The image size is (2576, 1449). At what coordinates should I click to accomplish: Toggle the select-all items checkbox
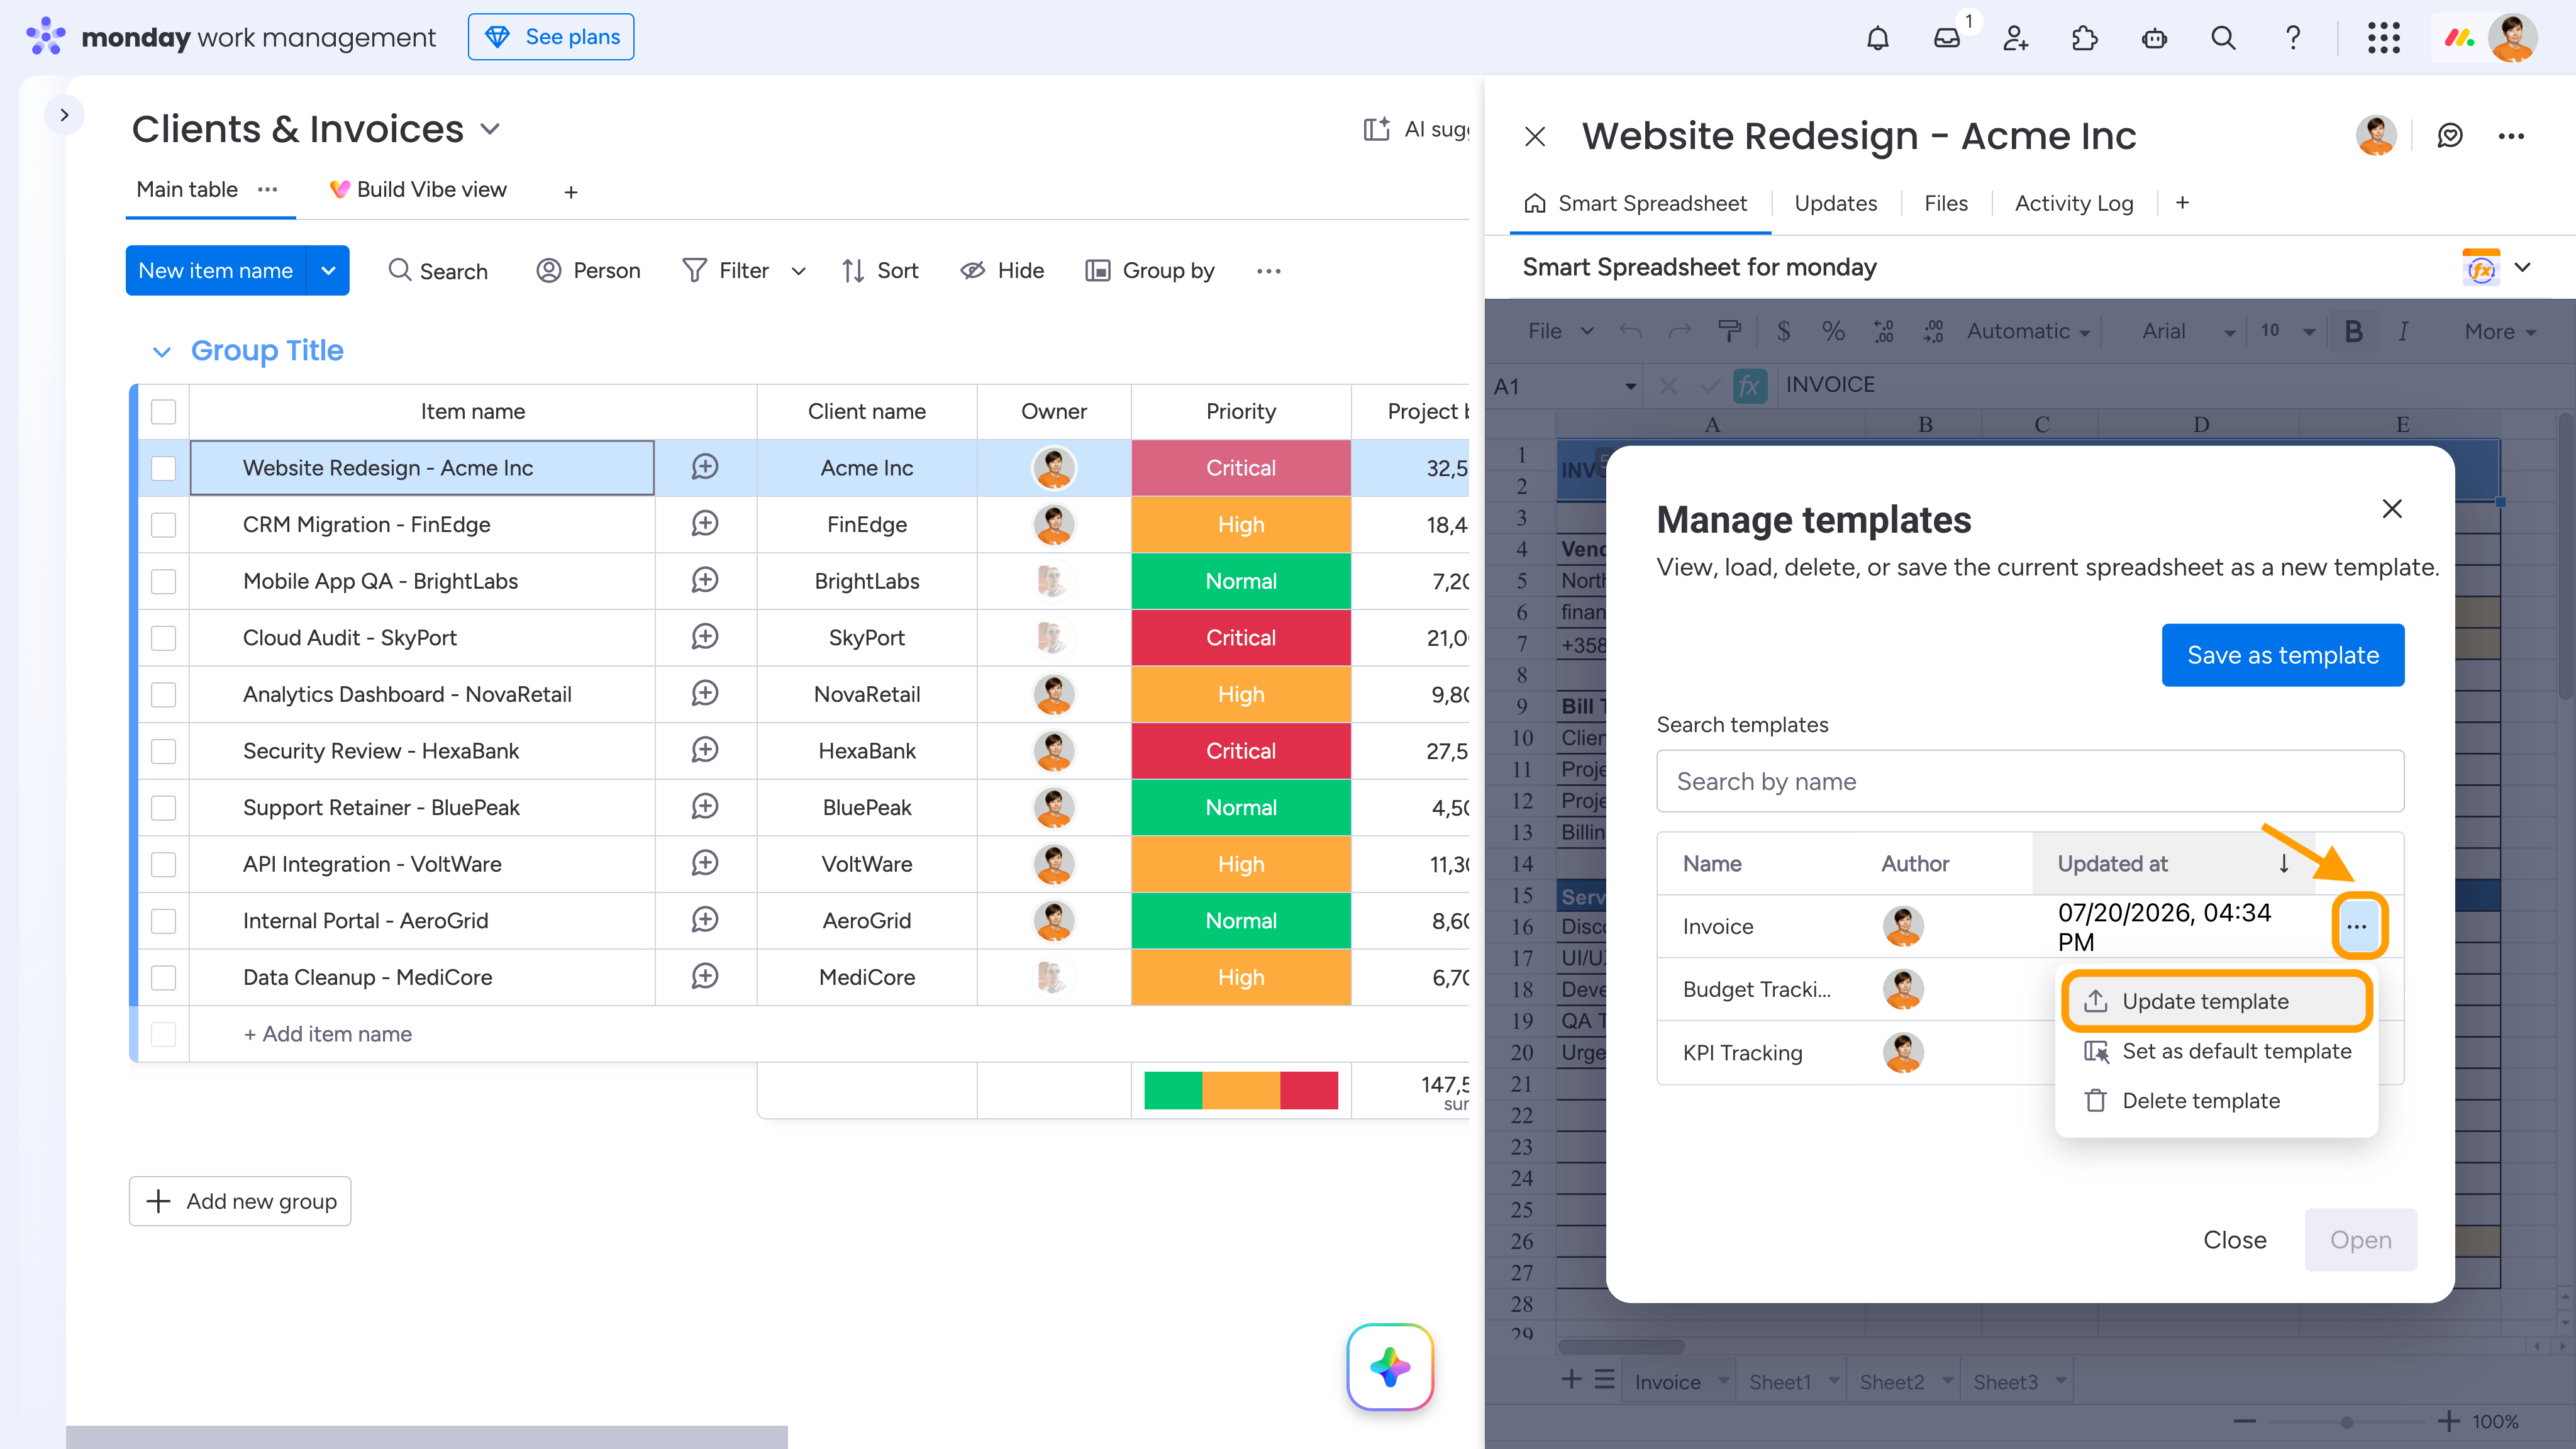[163, 412]
